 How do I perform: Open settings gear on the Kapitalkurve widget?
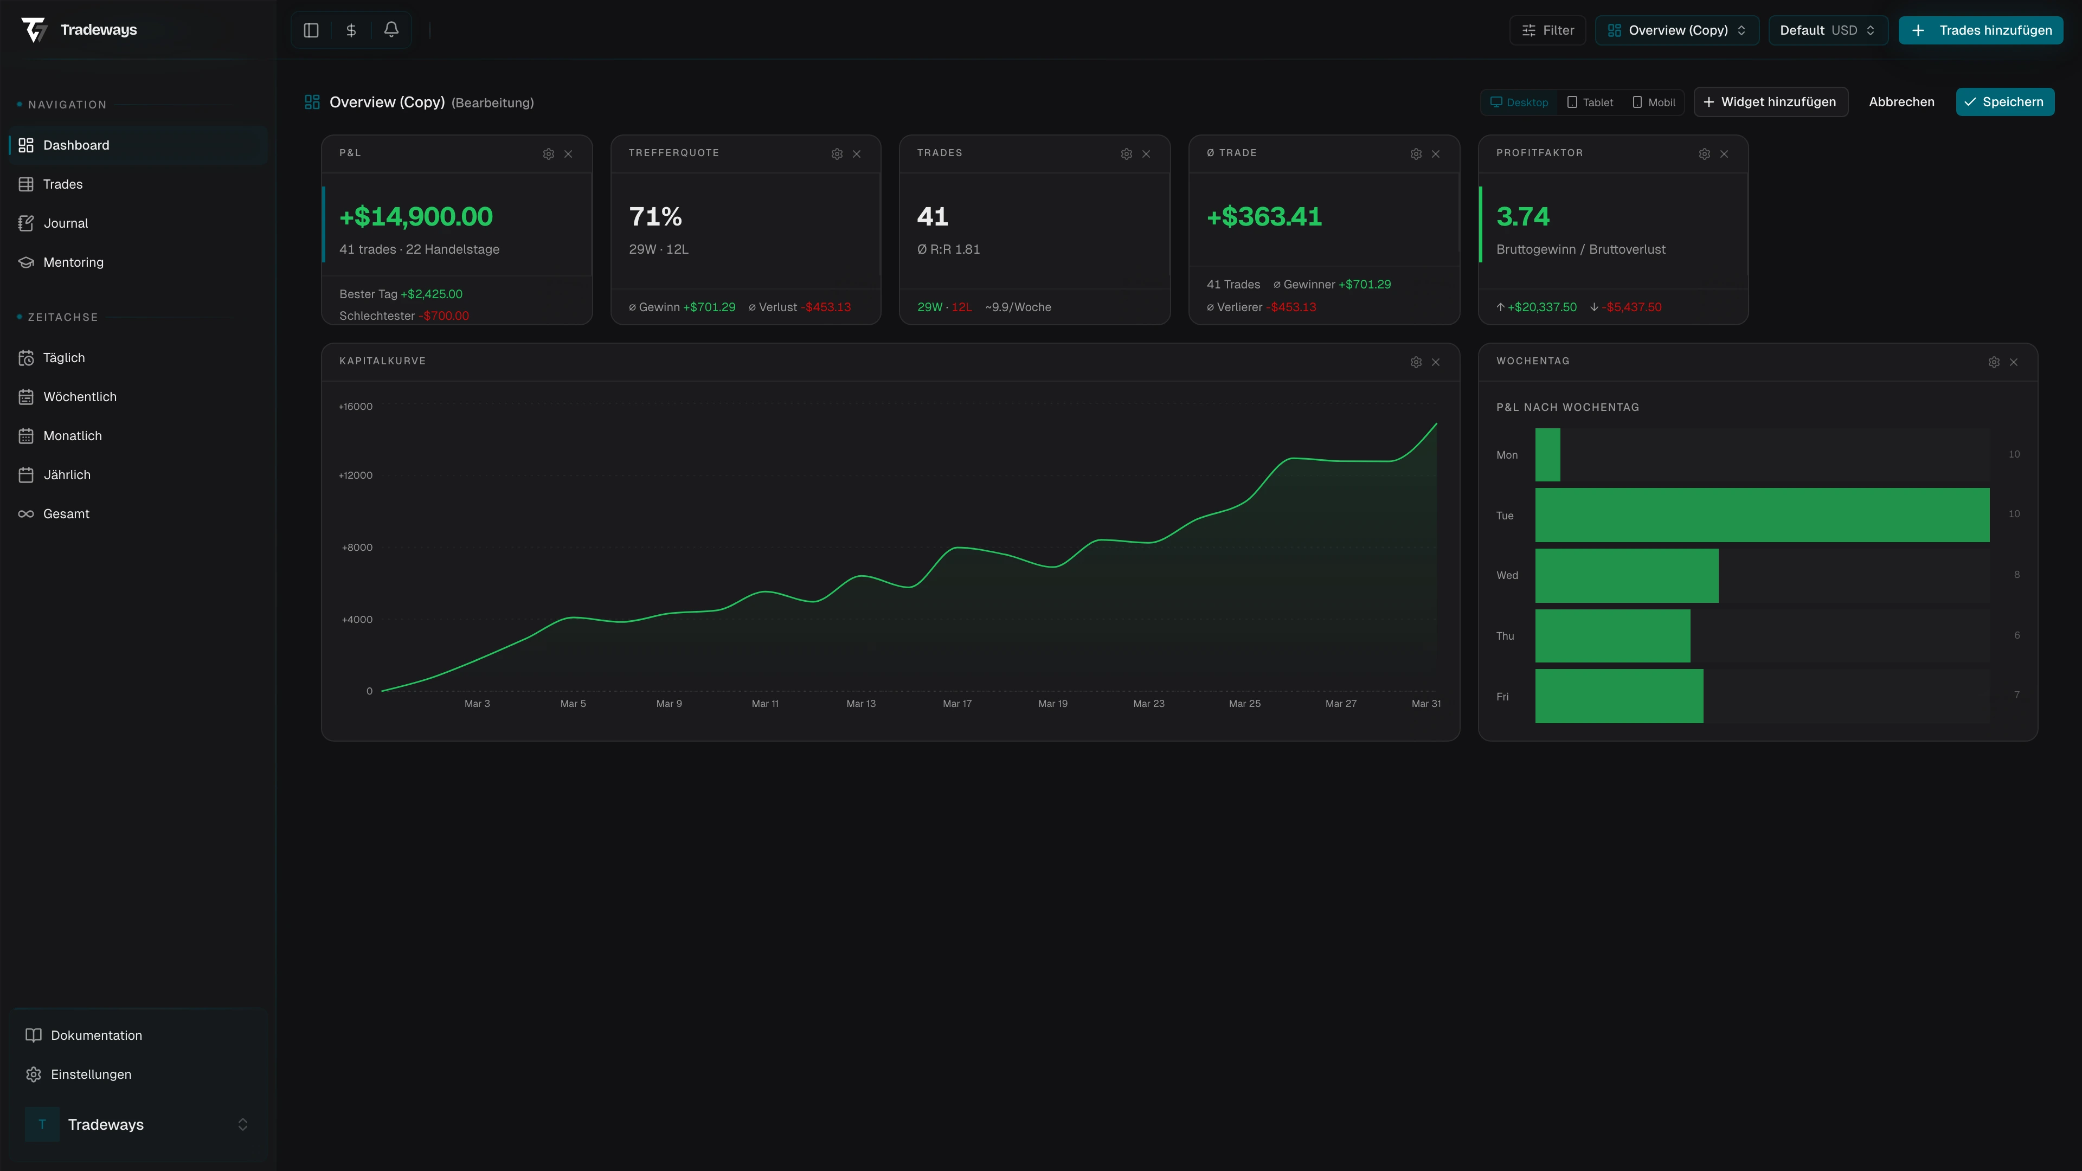pos(1415,362)
